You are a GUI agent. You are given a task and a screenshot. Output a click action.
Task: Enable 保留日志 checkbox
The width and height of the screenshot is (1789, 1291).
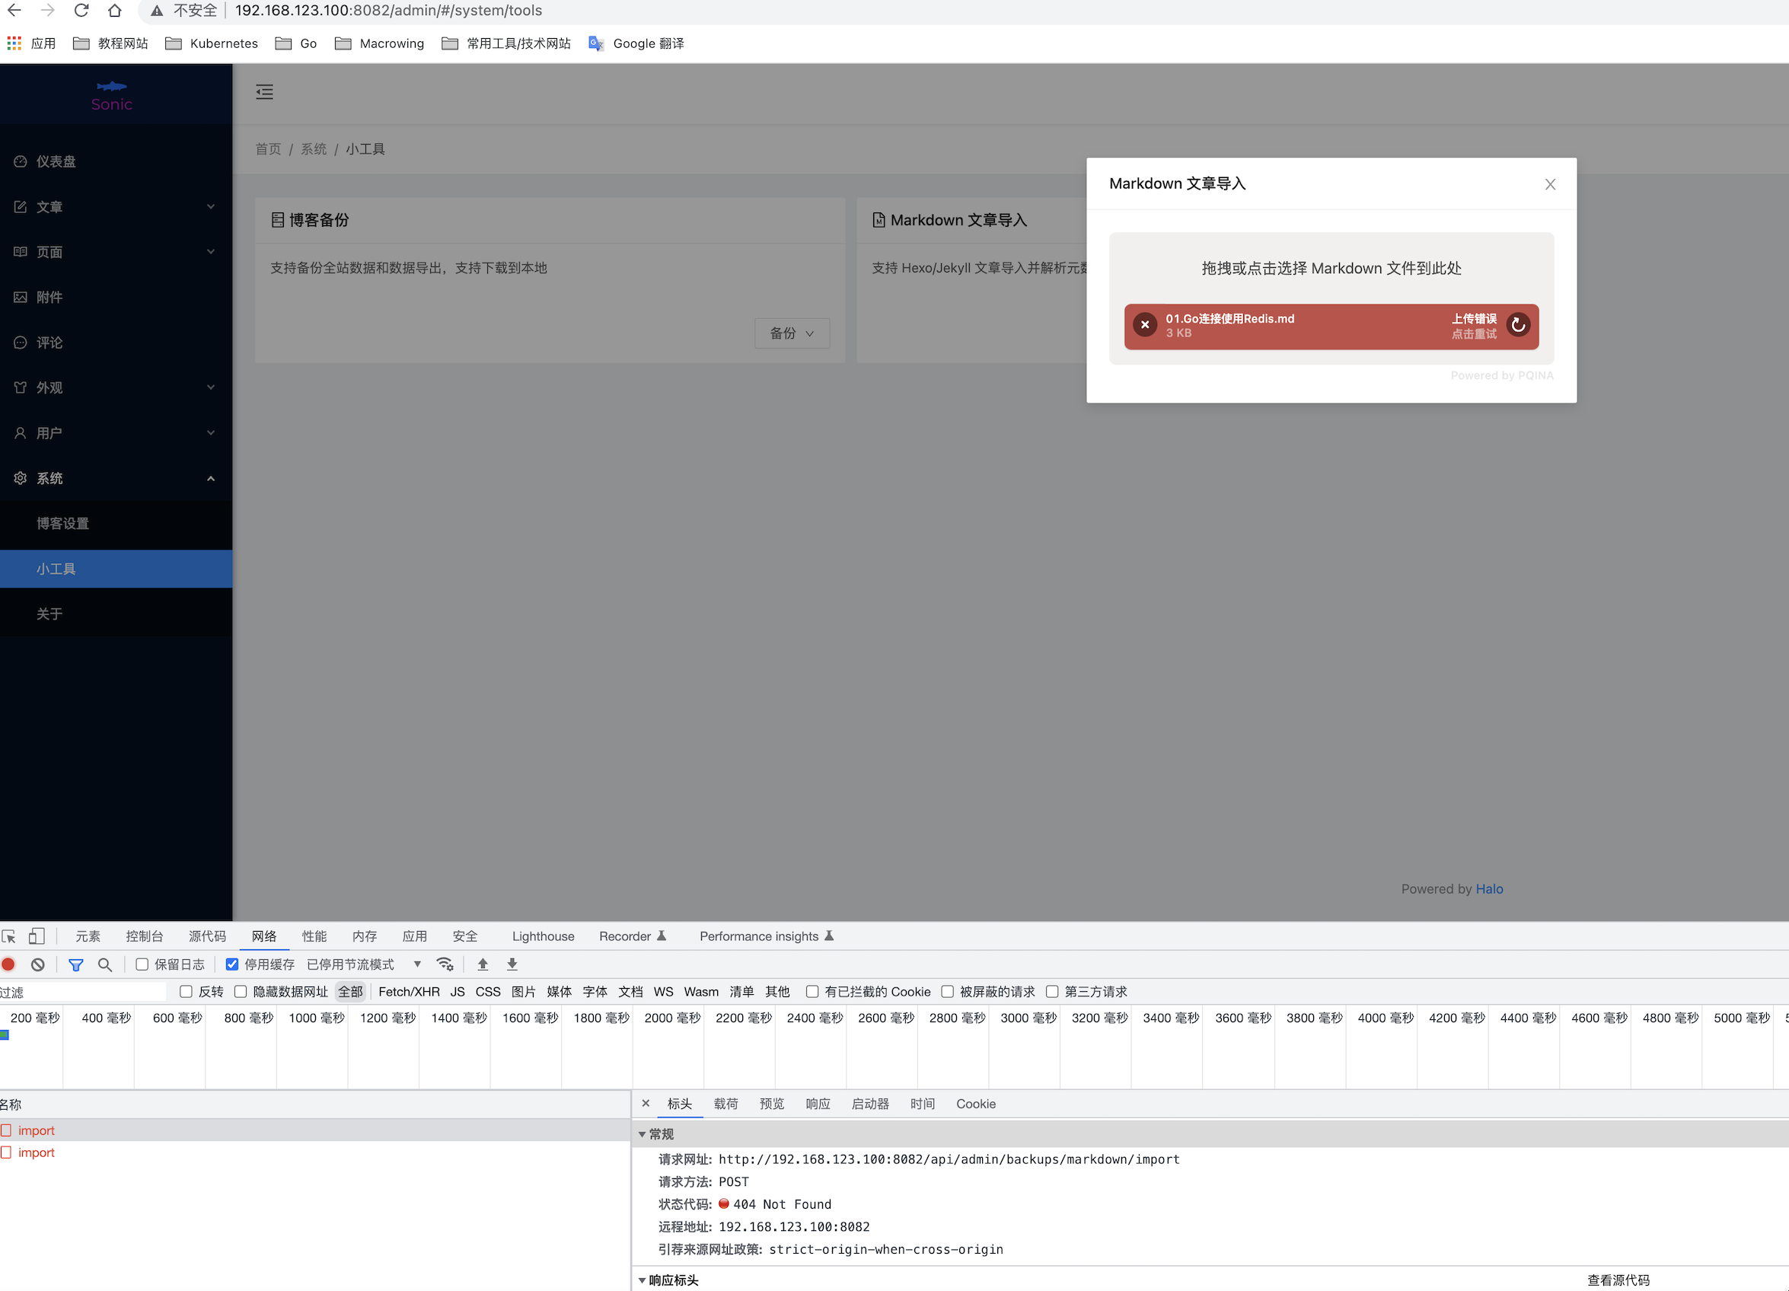(x=143, y=964)
